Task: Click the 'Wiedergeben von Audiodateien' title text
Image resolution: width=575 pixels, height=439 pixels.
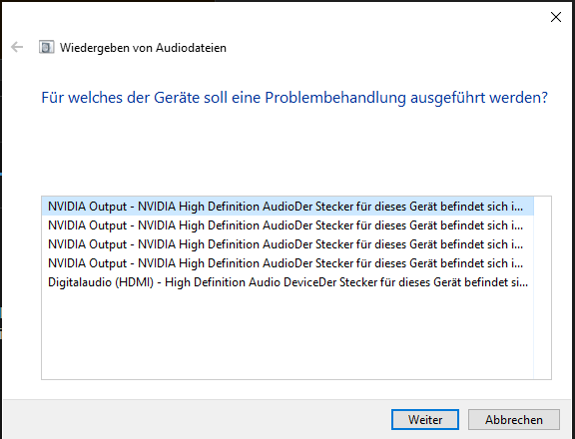Action: click(143, 48)
